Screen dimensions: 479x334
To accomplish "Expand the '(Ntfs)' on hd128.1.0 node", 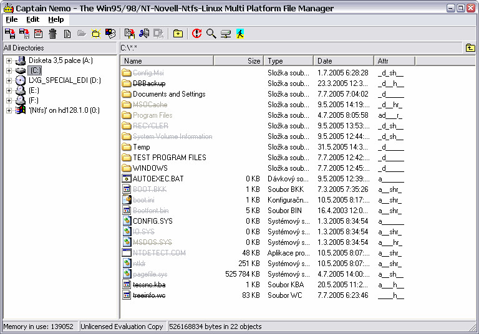I will [9, 110].
